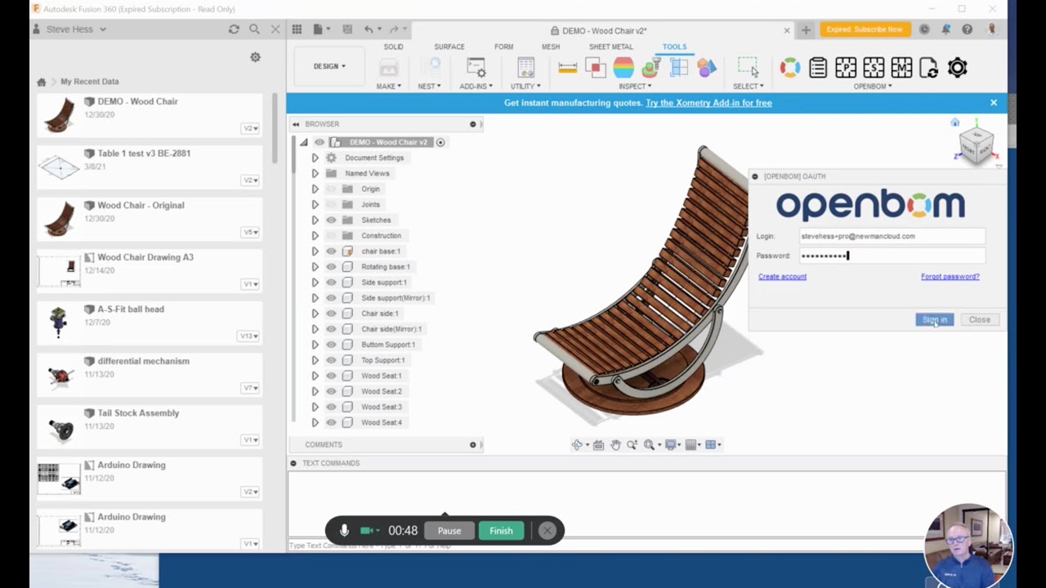Click the OpenBOM settings gear icon
Screen dimensions: 1046x588
[957, 68]
